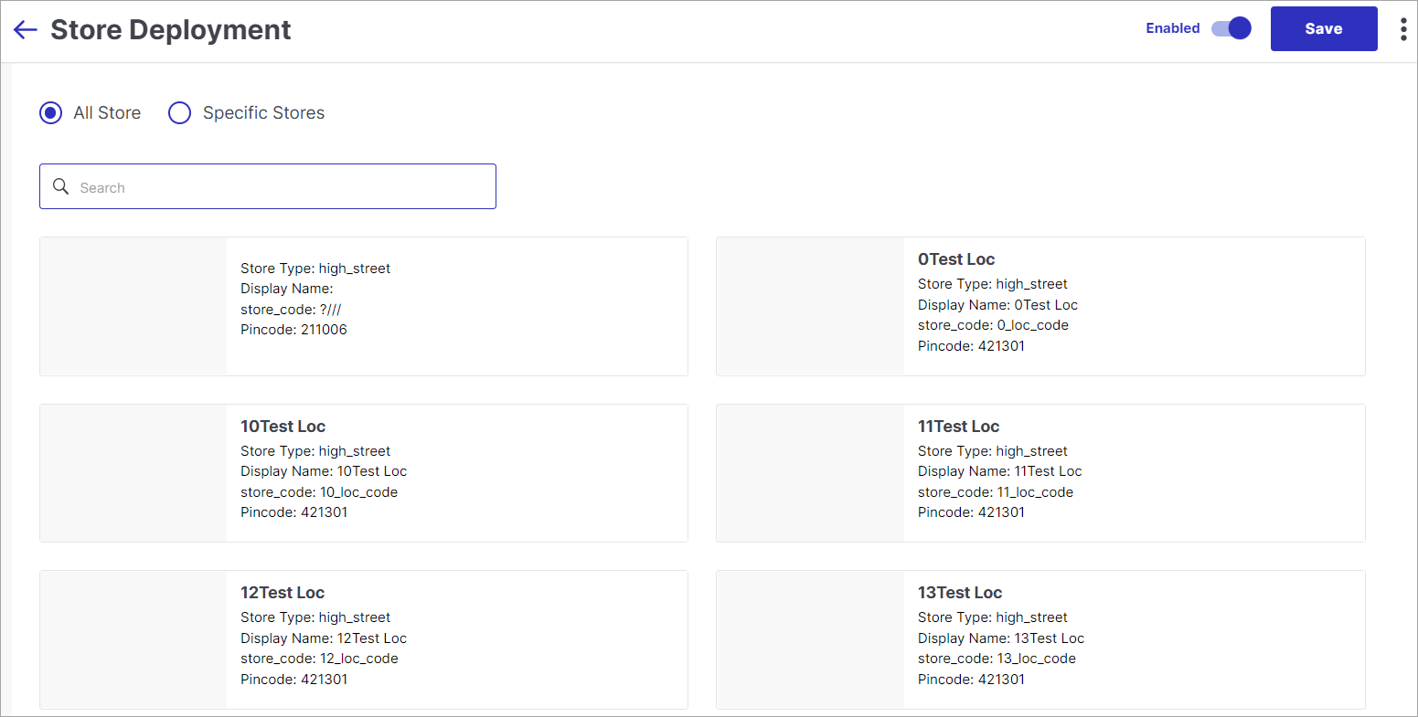Click the store_code: ?/// text

pyautogui.click(x=291, y=310)
